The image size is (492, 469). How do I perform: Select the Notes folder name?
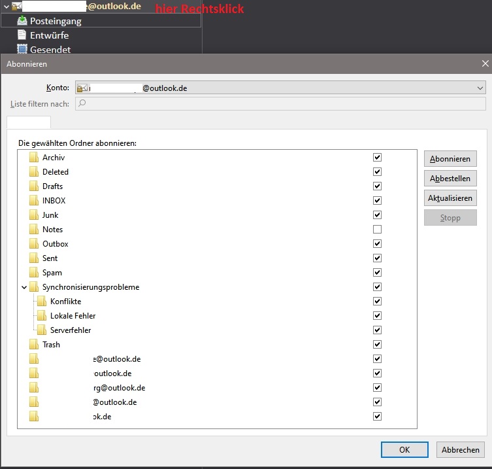(x=52, y=230)
